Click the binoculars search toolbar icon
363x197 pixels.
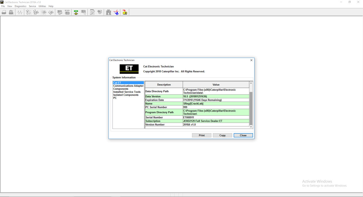(x=109, y=12)
